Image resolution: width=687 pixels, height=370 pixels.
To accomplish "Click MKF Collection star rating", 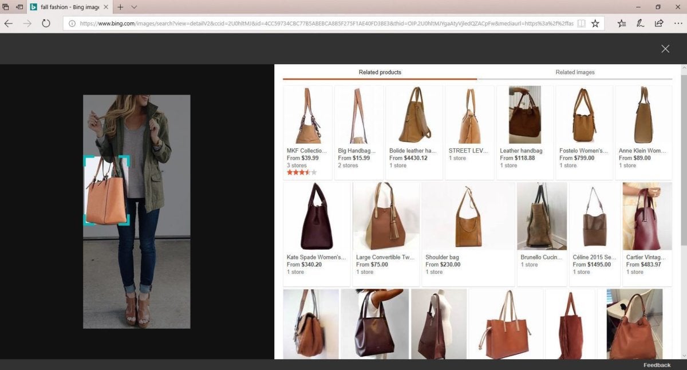I will pyautogui.click(x=302, y=172).
